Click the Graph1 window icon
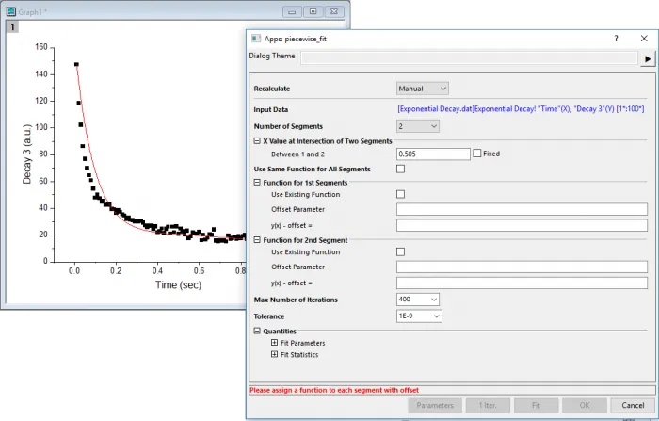Viewport: 659px width, 421px height. tap(11, 12)
